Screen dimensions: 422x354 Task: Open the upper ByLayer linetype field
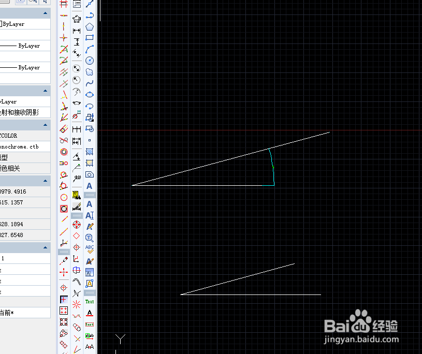[x=25, y=46]
